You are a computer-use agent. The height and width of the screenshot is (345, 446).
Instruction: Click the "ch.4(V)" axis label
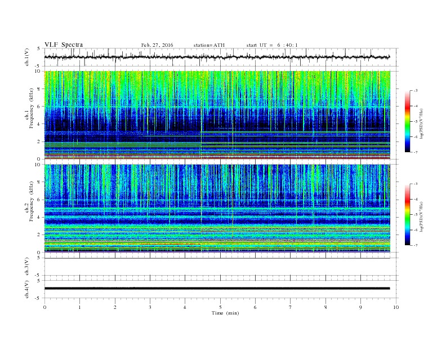(27, 289)
